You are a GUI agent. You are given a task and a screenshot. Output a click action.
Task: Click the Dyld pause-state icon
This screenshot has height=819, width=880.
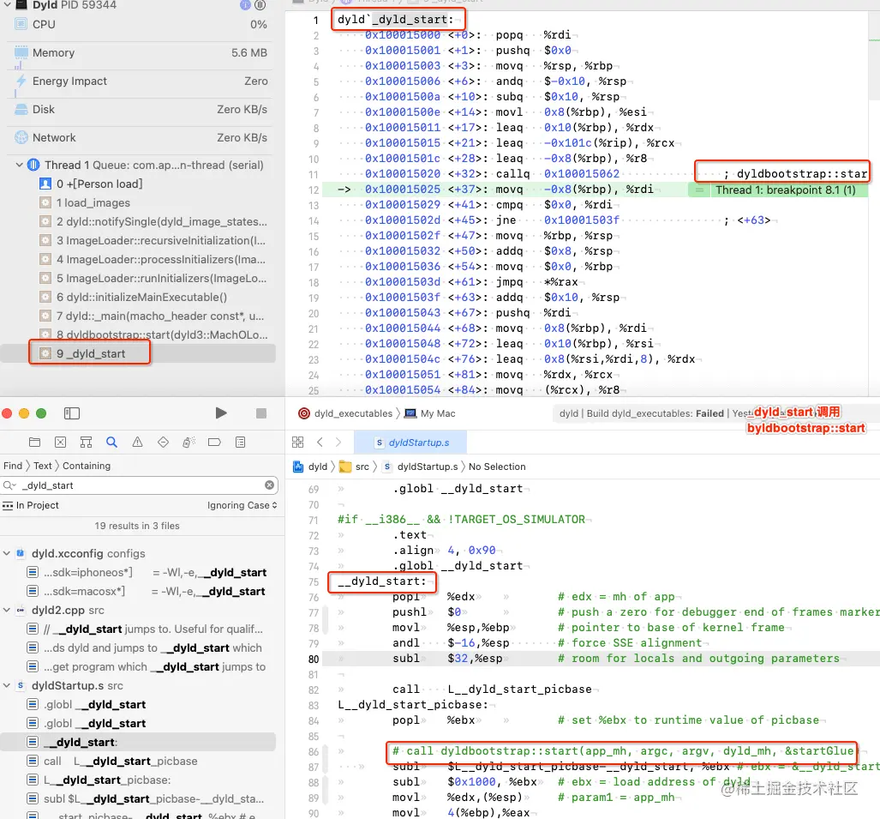260,5
